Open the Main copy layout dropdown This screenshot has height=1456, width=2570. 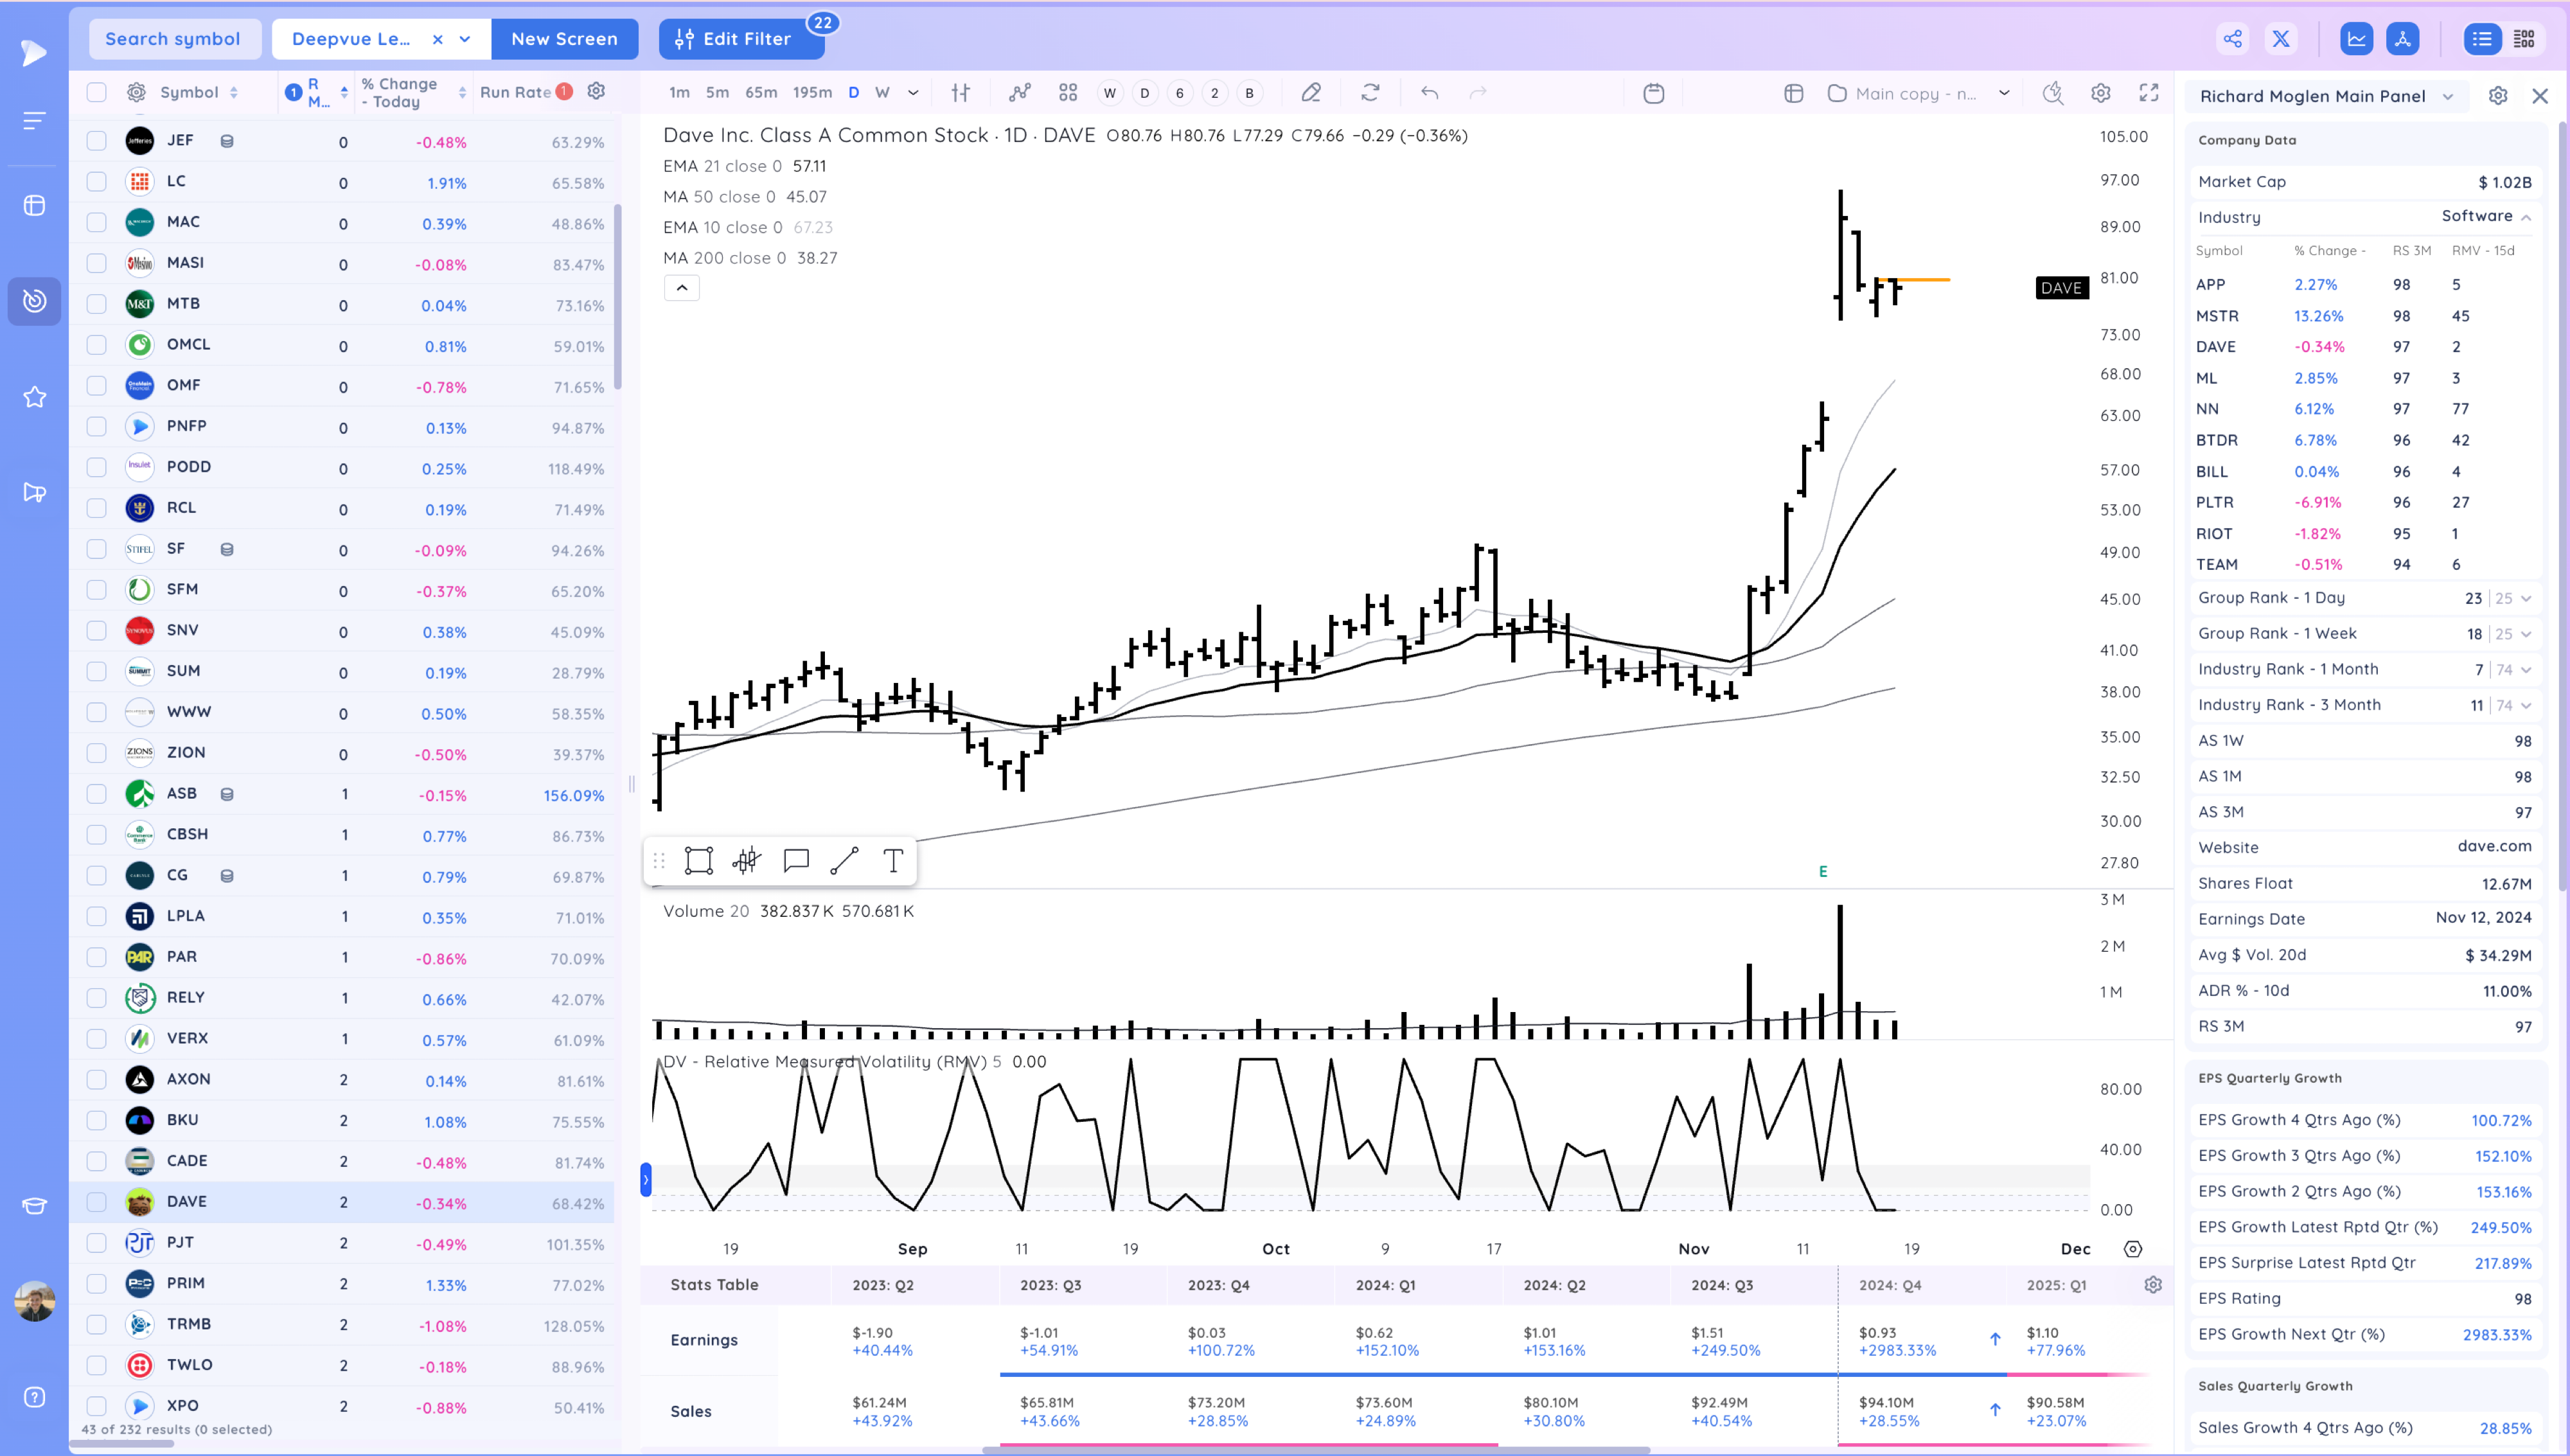point(2003,93)
